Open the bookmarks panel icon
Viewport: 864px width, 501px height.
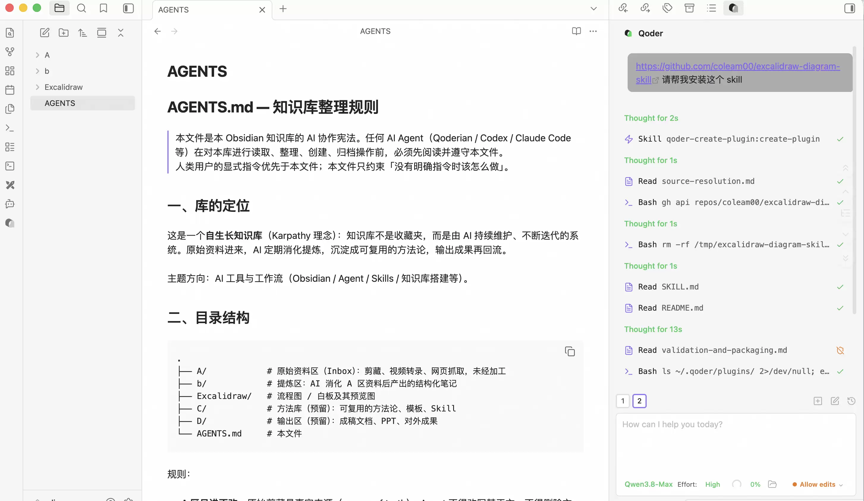coord(103,8)
